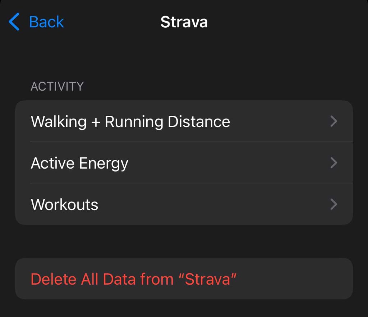Select the ACTIVITY section header

[x=57, y=86]
